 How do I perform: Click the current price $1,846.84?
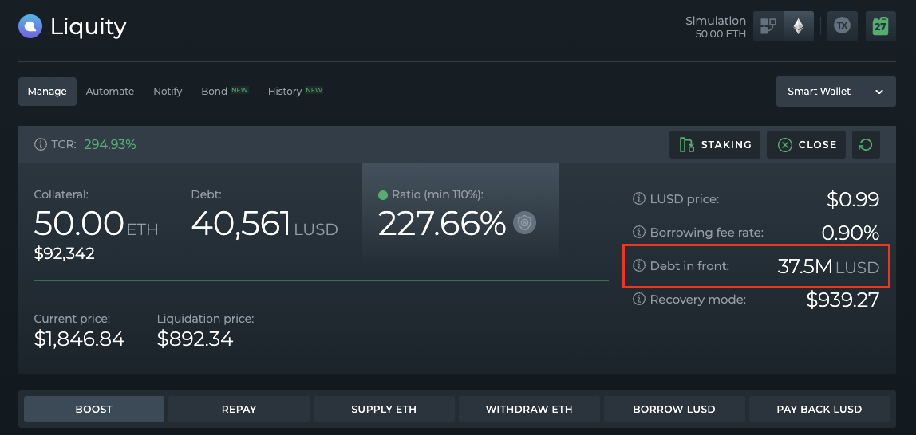click(x=79, y=339)
